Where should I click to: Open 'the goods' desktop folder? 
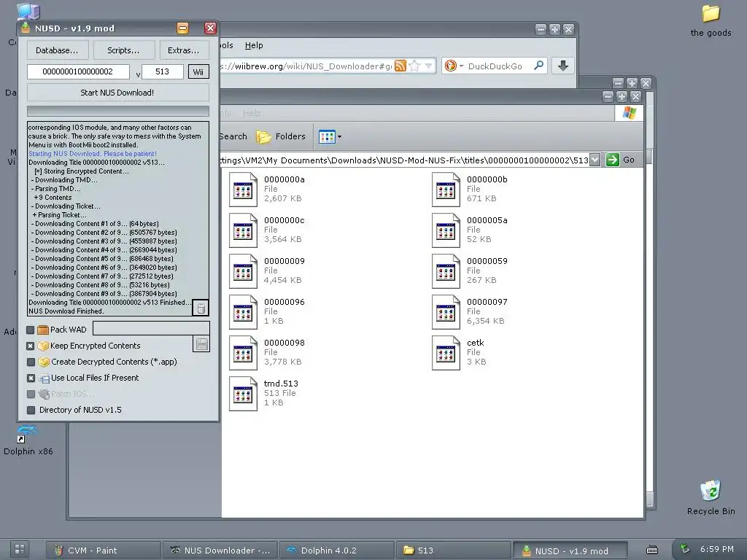[x=711, y=21]
